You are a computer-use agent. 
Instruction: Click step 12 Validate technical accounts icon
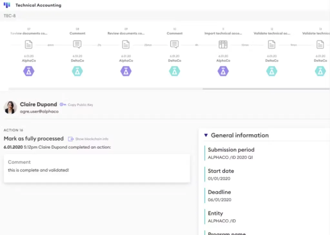tap(272, 44)
